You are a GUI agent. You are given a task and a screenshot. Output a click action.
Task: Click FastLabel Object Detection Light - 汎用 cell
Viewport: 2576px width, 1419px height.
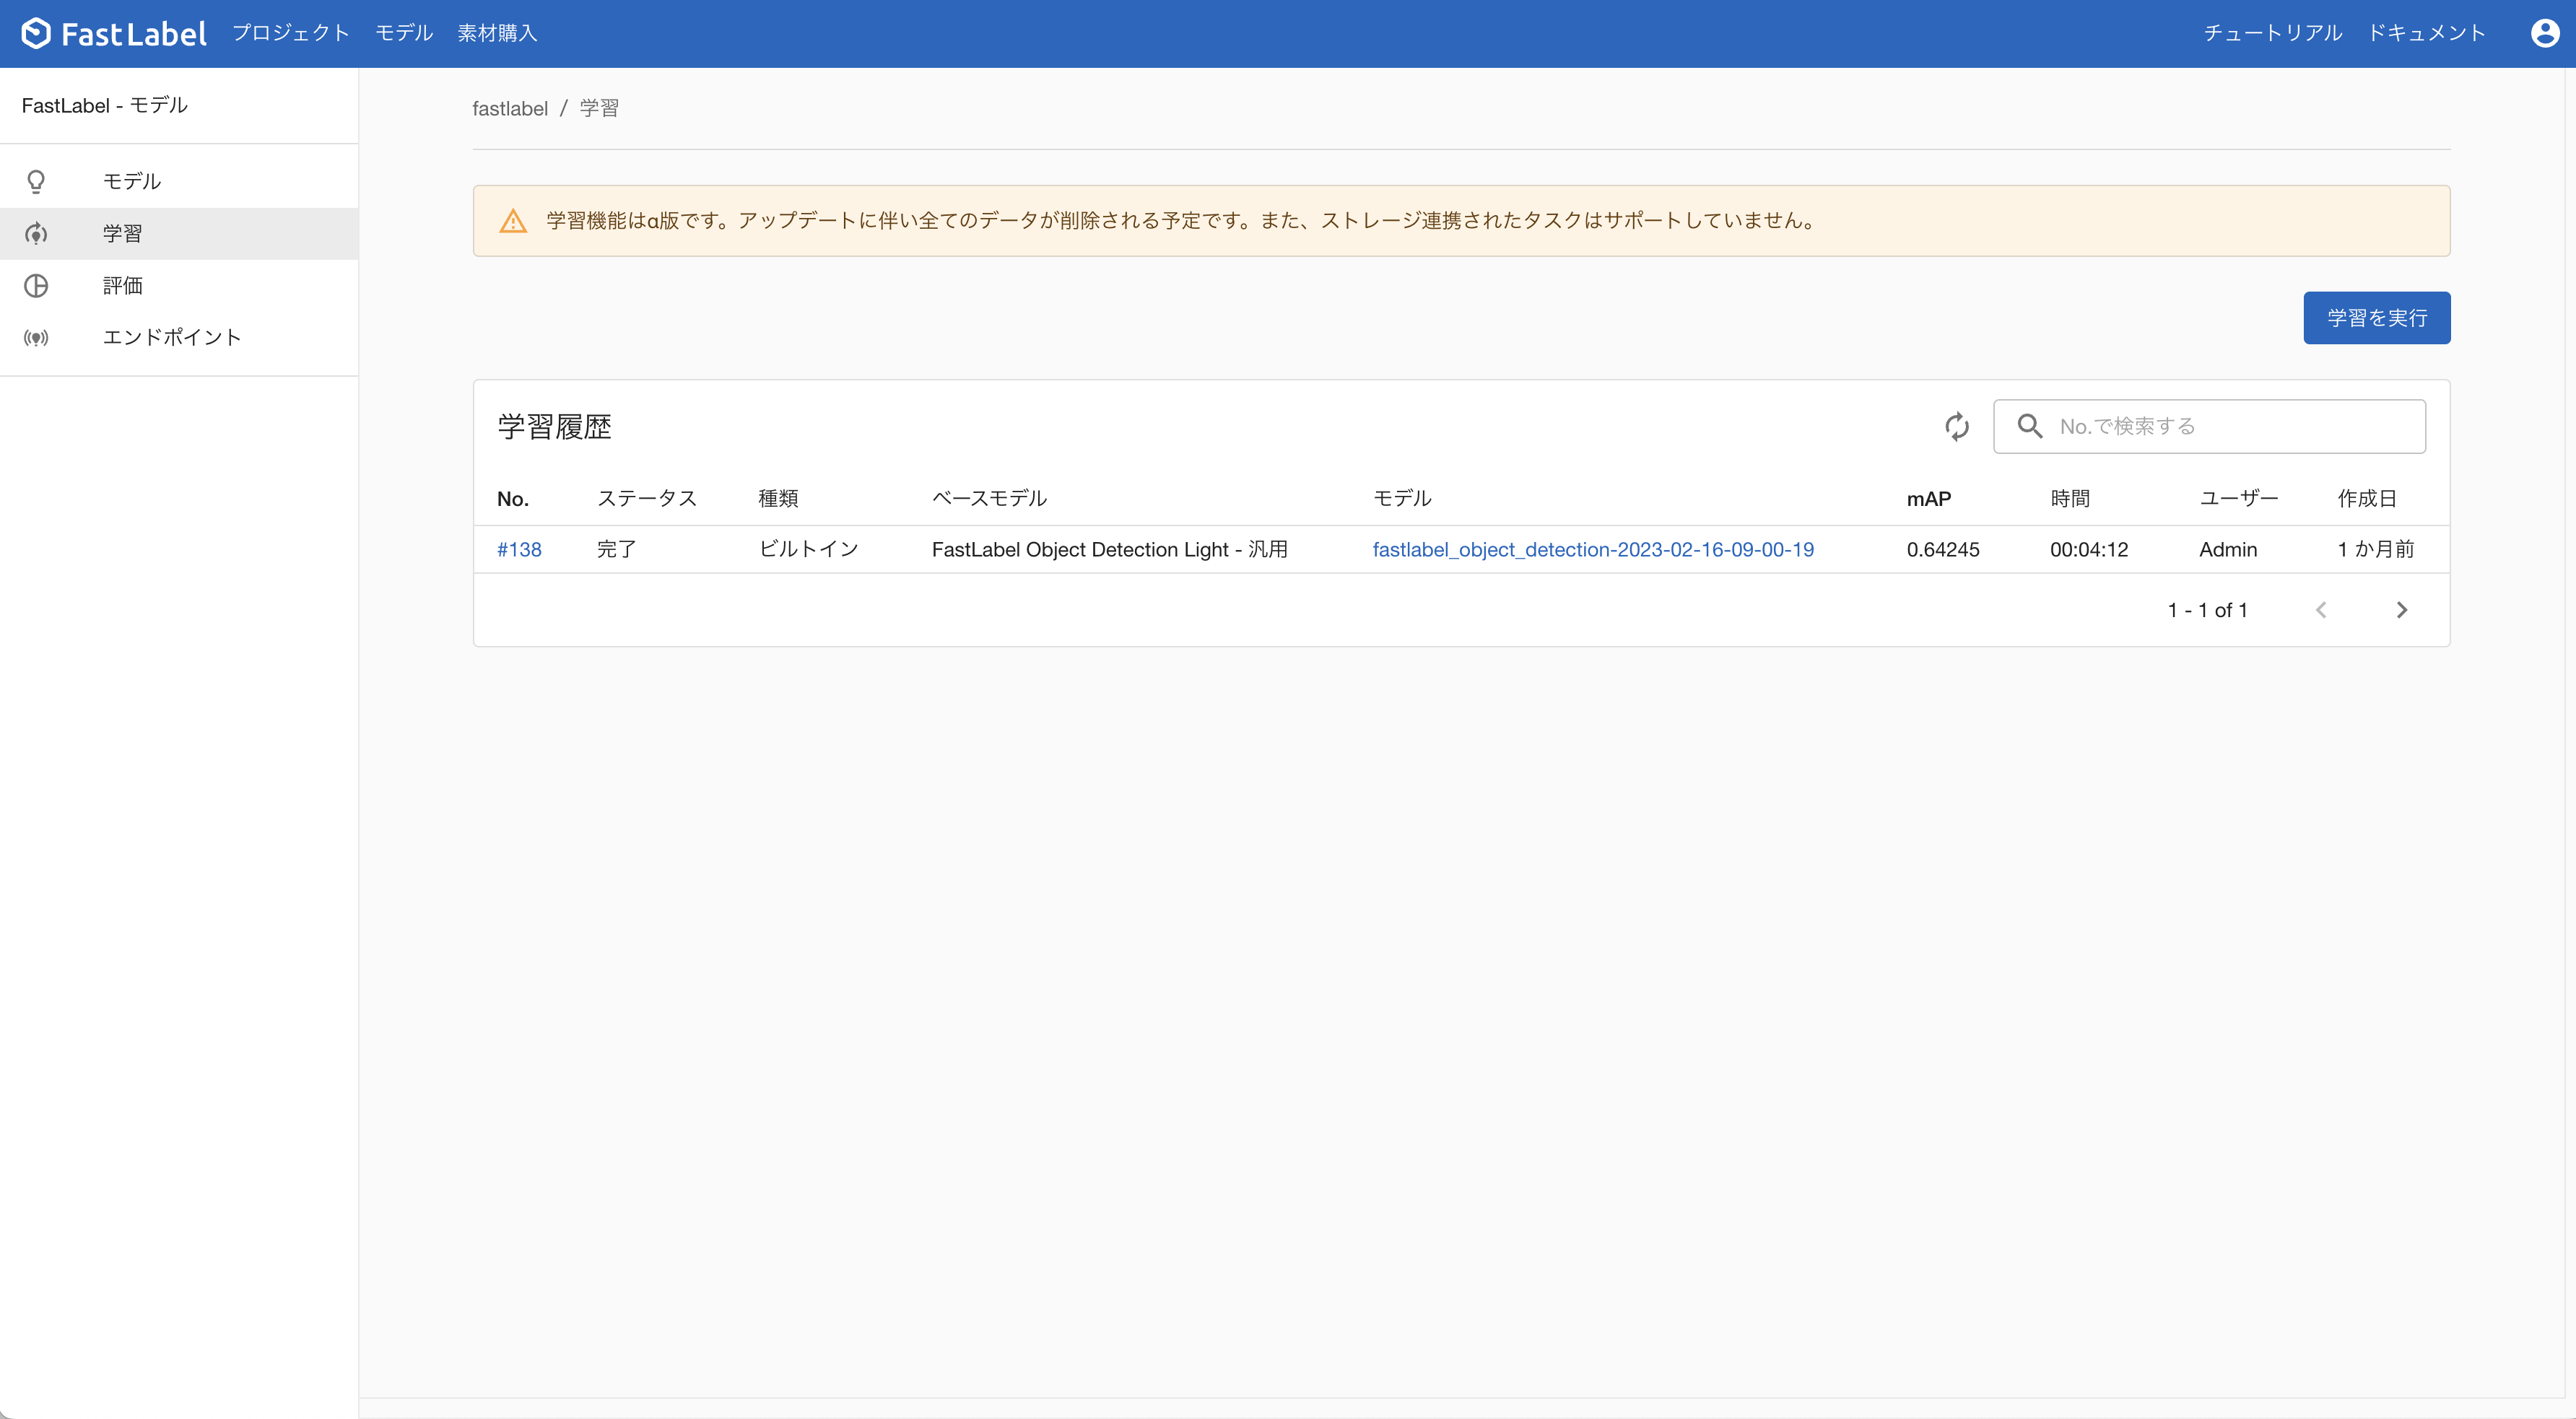click(x=1109, y=550)
